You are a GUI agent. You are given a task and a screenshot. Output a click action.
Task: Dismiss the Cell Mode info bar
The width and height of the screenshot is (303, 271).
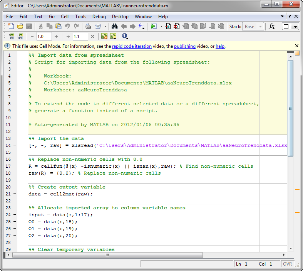pyautogui.click(x=297, y=46)
